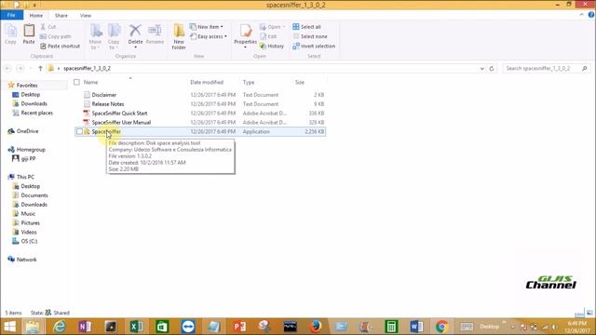Open Excel from the taskbar
This screenshot has height=335, width=596.
tap(137, 327)
